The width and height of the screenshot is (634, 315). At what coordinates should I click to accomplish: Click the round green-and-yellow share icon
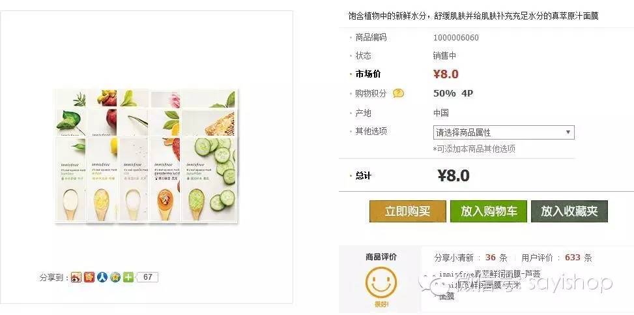point(115,277)
